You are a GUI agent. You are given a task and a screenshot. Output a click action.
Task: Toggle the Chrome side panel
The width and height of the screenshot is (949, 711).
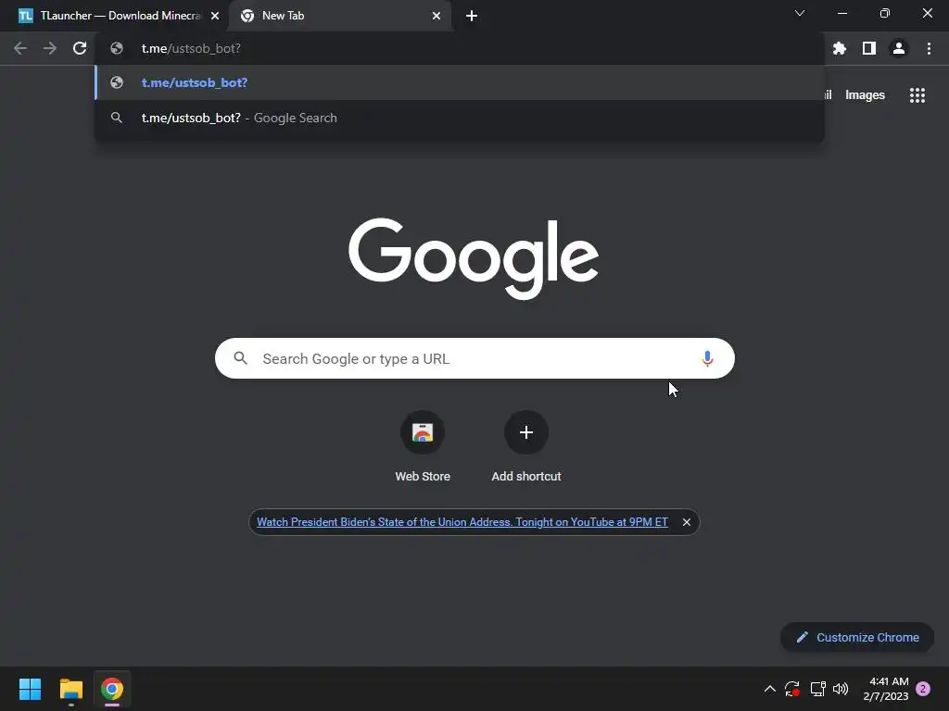click(x=869, y=48)
